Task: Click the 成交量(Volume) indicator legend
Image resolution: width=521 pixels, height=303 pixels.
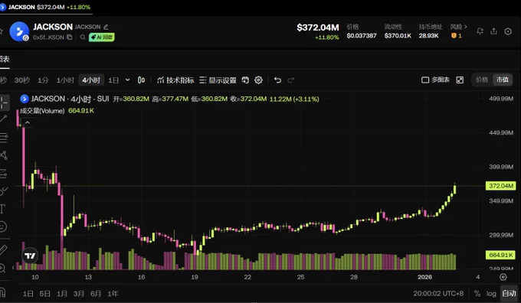Action: [42, 111]
